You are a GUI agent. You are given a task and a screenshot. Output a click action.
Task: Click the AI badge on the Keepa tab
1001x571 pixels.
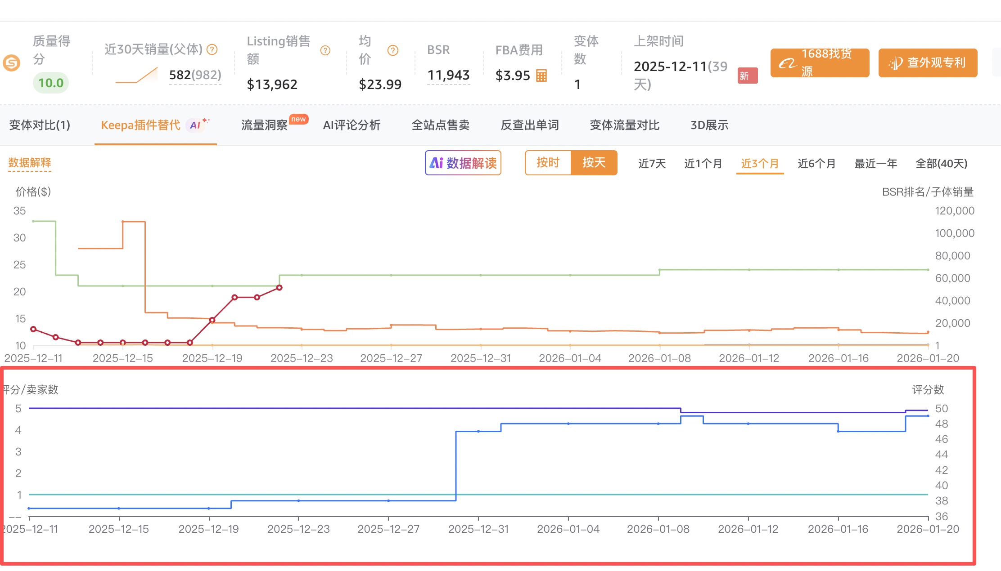[196, 125]
